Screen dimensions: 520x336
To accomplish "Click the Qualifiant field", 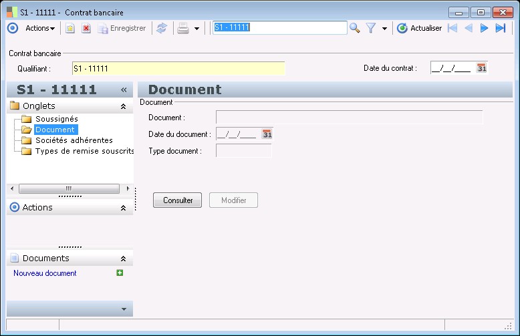I will click(178, 69).
